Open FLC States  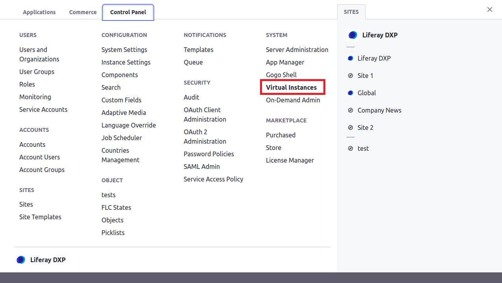click(116, 207)
